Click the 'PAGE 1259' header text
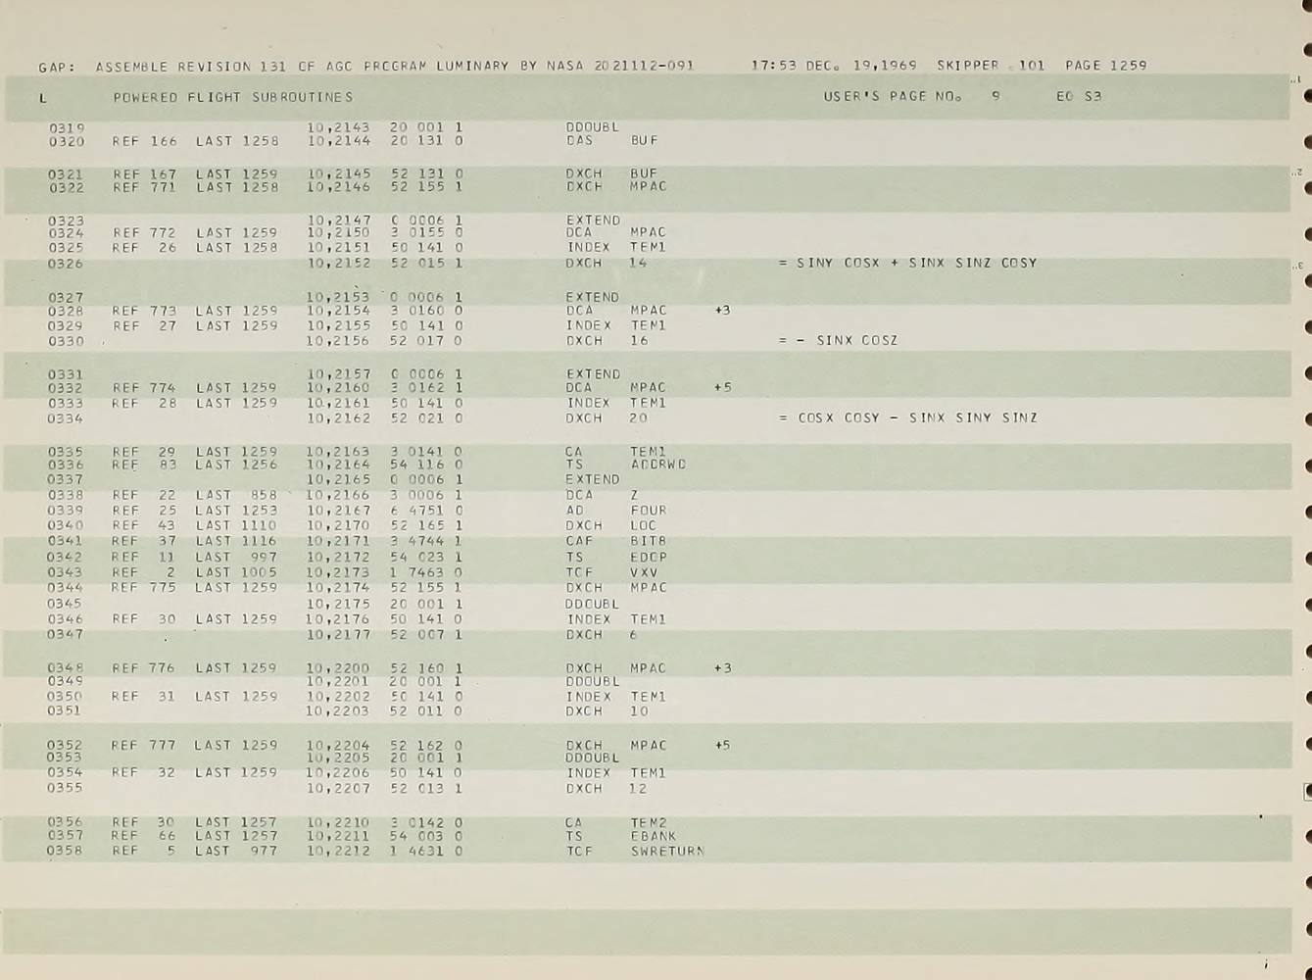Screen dimensions: 1312x980 tap(1105, 66)
